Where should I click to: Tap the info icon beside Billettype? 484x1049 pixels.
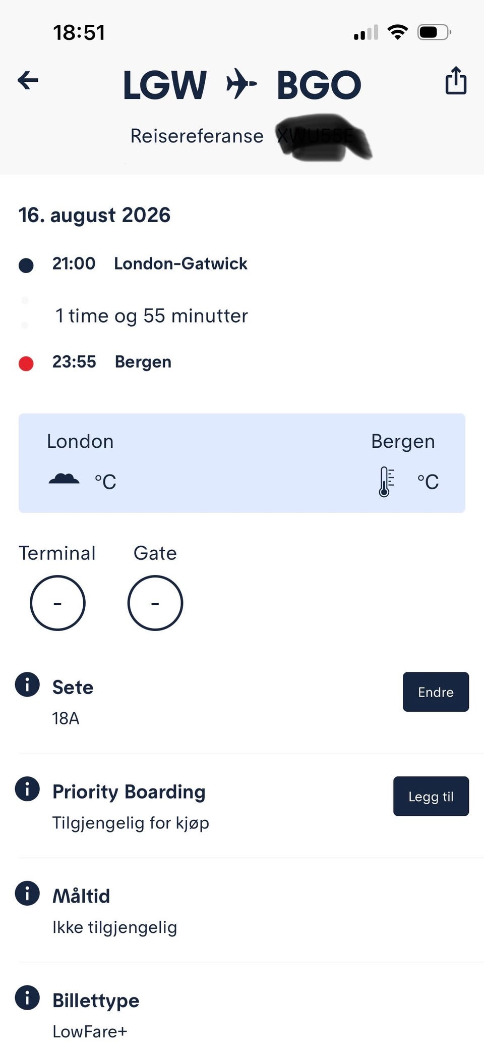27,998
